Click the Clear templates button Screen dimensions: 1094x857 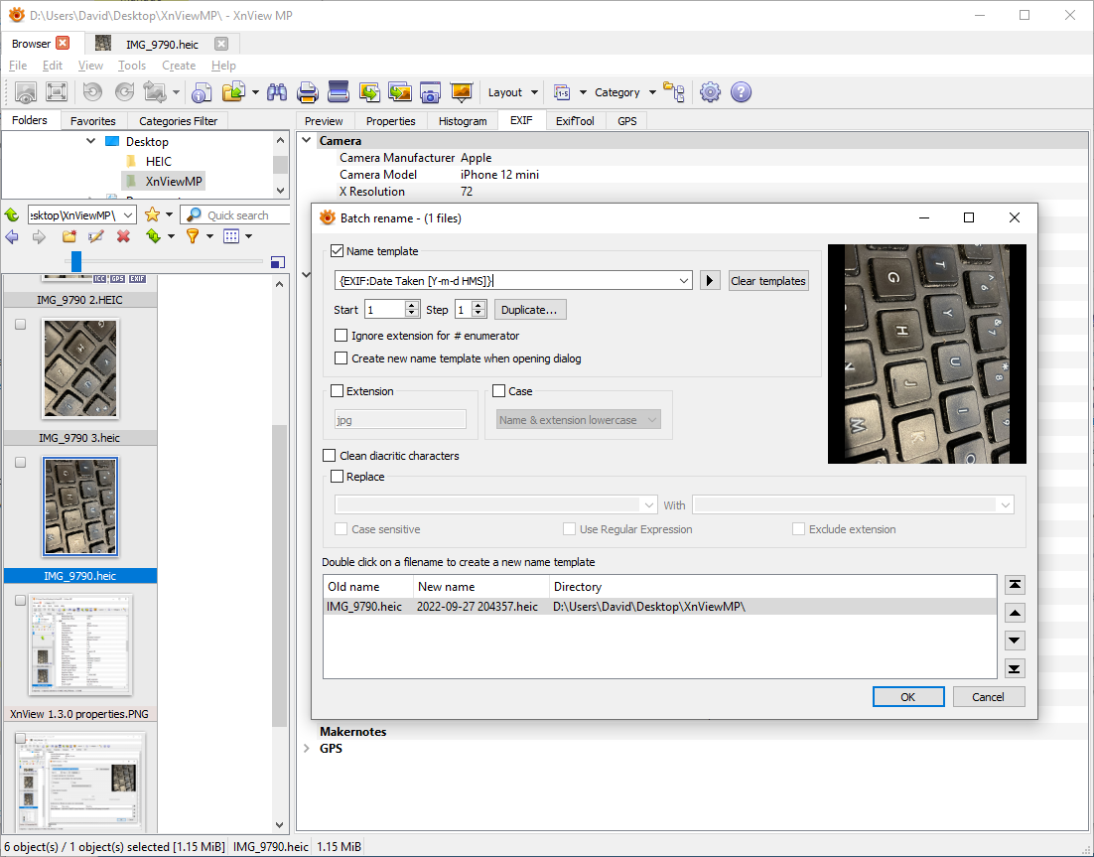767,281
